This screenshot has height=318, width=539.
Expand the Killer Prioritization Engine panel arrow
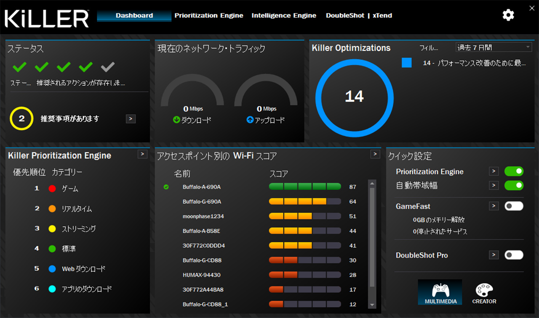(143, 154)
